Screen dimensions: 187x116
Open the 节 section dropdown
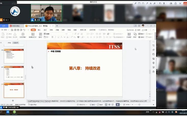pyautogui.click(x=46, y=37)
